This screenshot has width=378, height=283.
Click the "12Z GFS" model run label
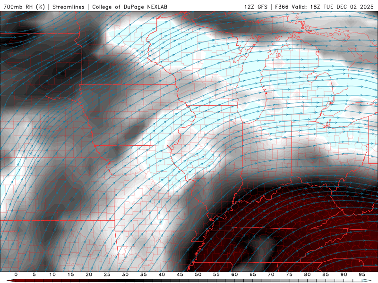click(x=256, y=7)
